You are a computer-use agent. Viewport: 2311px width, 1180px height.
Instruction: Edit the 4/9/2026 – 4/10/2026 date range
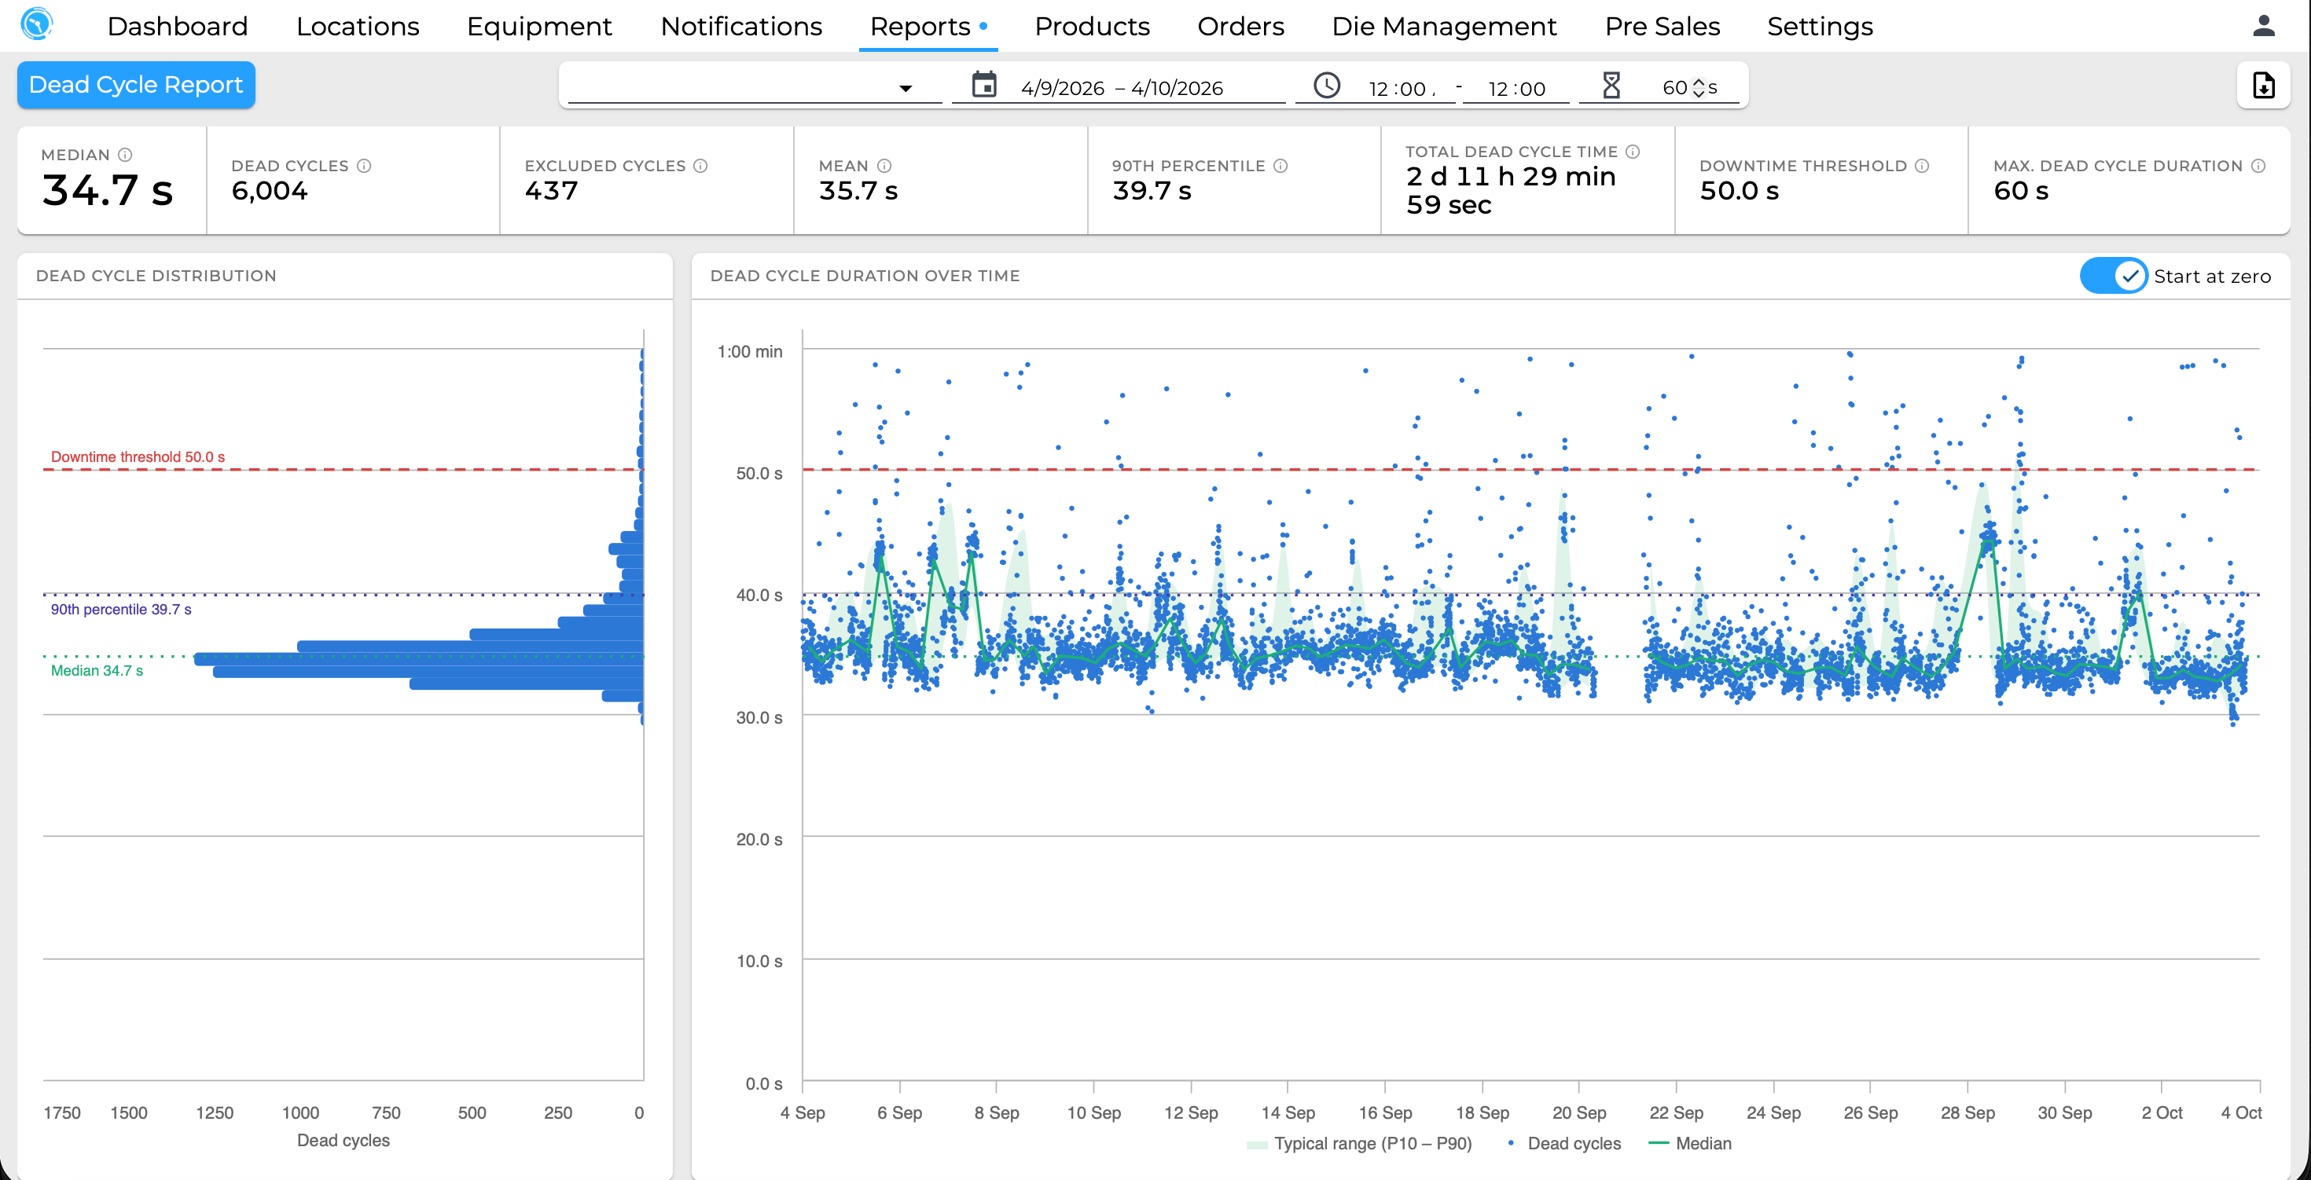1122,88
